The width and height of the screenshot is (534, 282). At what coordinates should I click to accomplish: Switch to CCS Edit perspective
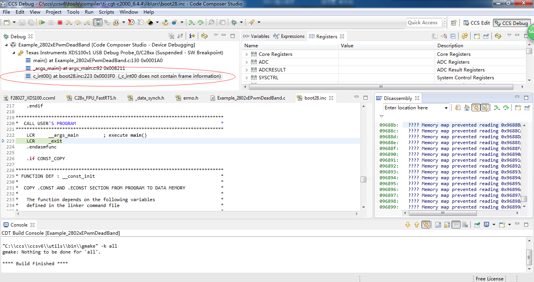click(x=476, y=23)
